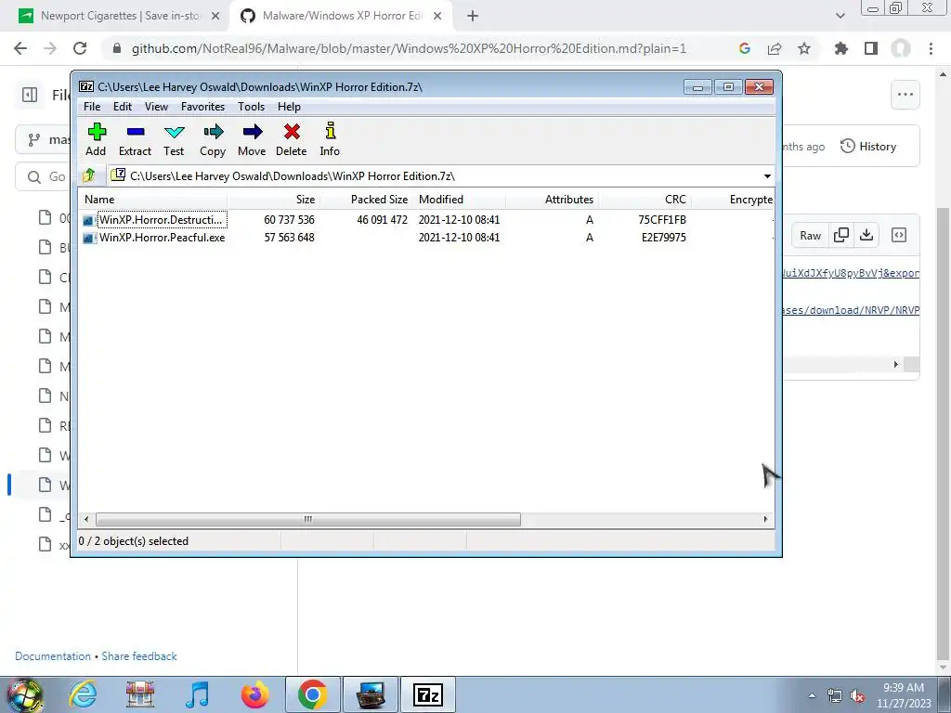Click the scroll right arrow in 7-Zip
Viewport: 951px width, 713px height.
click(765, 519)
